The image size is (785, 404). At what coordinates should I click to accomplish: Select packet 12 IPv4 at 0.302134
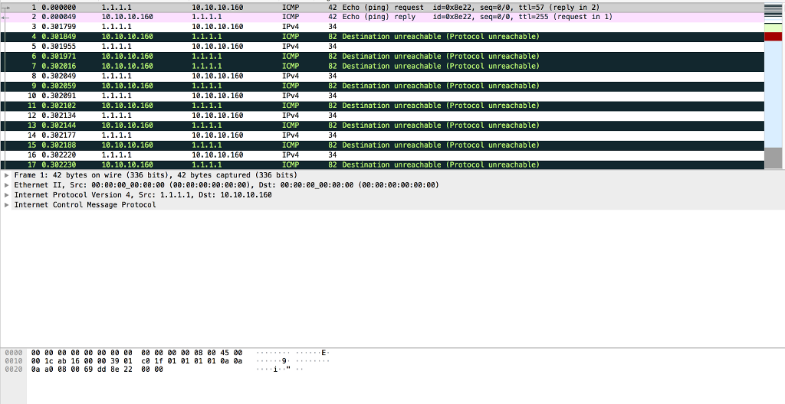tap(383, 116)
